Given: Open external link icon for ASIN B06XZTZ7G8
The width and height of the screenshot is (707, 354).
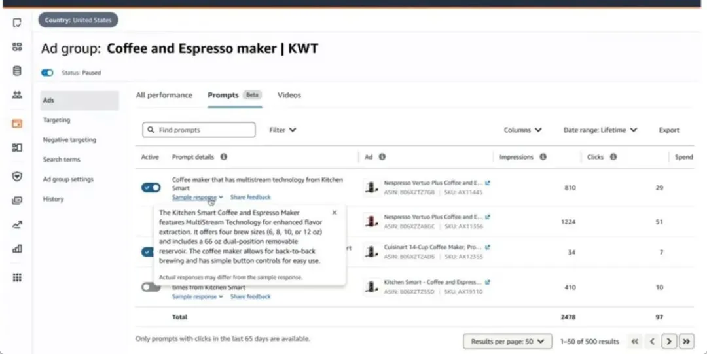Looking at the screenshot, I should tap(488, 183).
